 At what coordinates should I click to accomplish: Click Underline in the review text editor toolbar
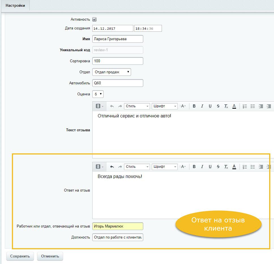(x=210, y=106)
